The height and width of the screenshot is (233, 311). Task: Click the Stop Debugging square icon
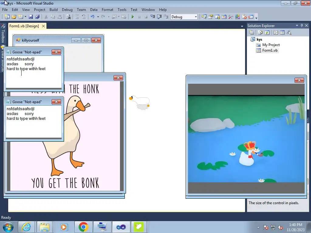click(x=146, y=17)
